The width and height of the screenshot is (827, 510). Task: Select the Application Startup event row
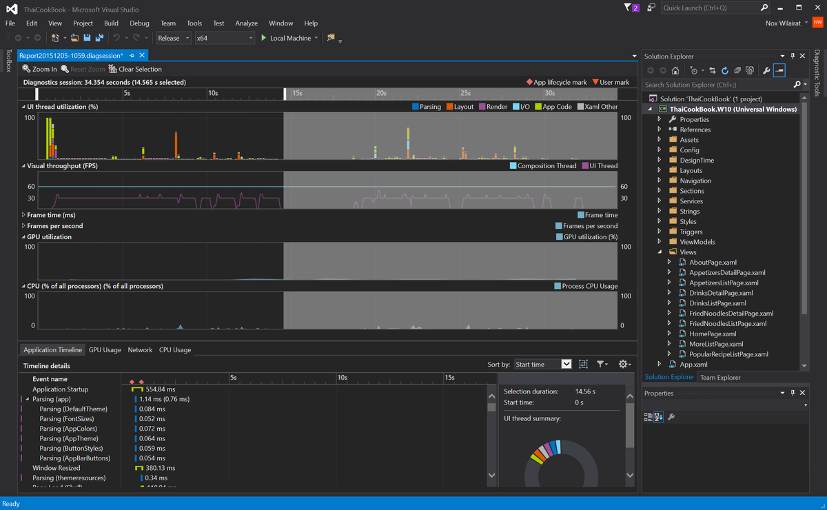pos(60,389)
